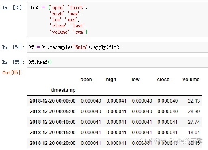The image size is (208, 150).
Task: Click volume value 18.04
Action: [x=194, y=133]
